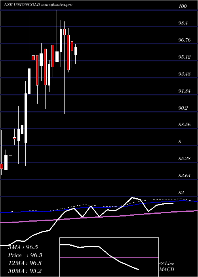The image size is (198, 277).
Task: Click the Price : 96.5 reading
Action: click(x=25, y=255)
